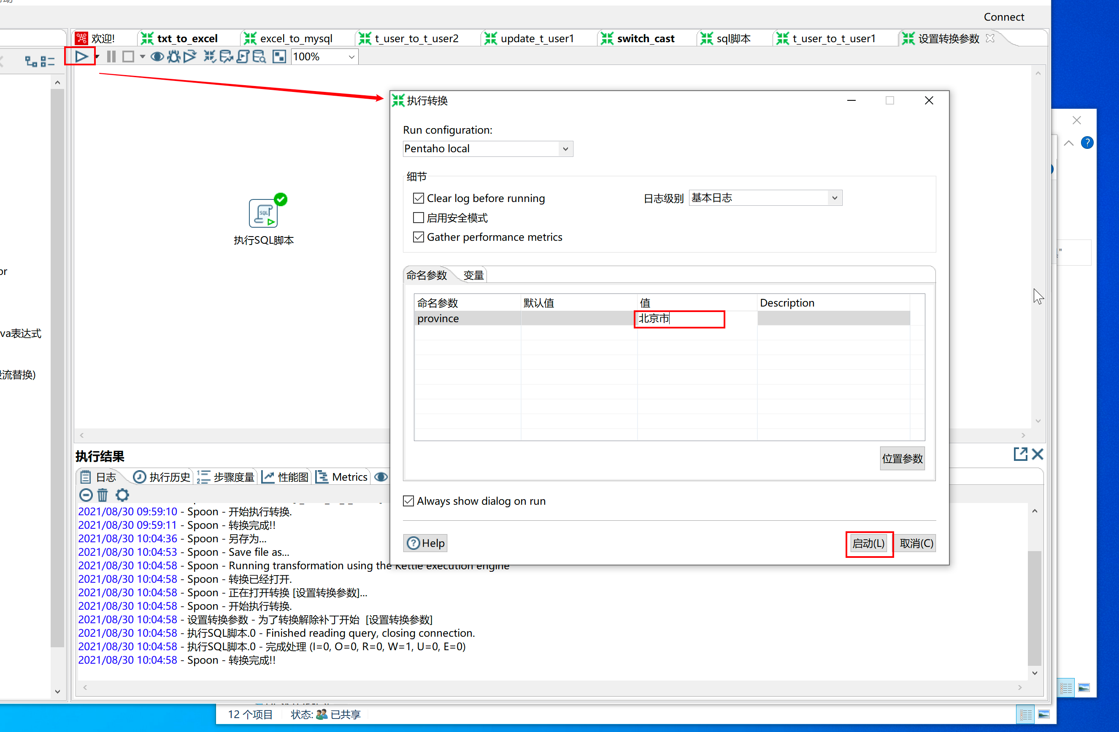Viewport: 1119px width, 732px height.
Task: Switch Explorer to details view icon
Action: click(1026, 715)
